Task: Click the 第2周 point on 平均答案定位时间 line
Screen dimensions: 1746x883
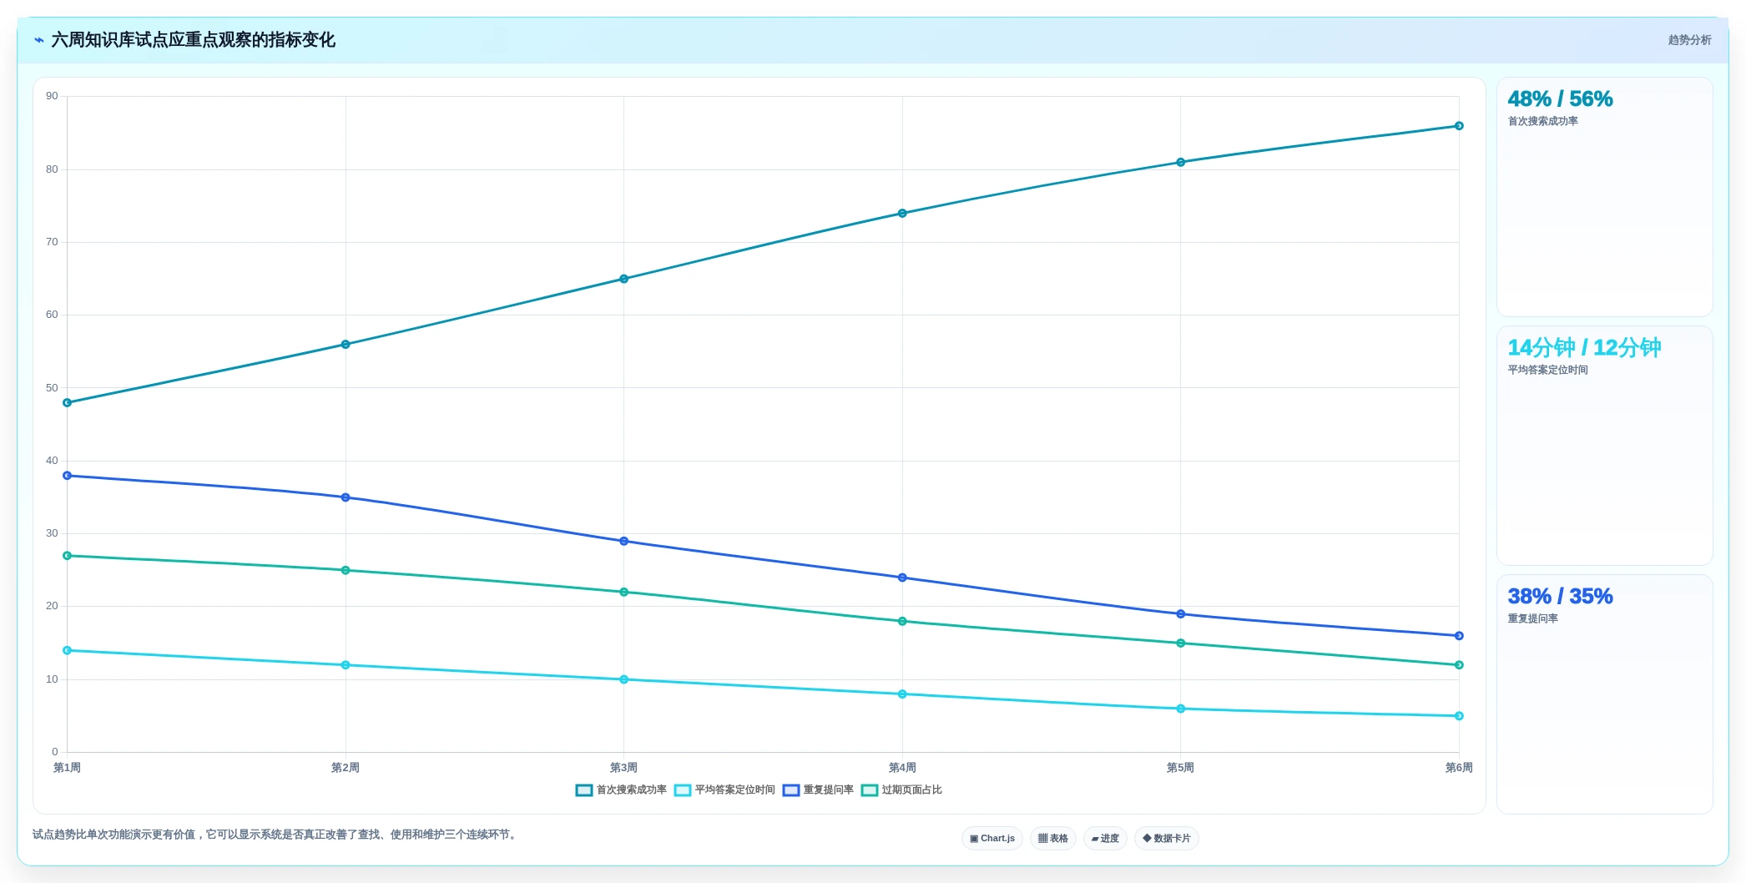Action: point(346,665)
